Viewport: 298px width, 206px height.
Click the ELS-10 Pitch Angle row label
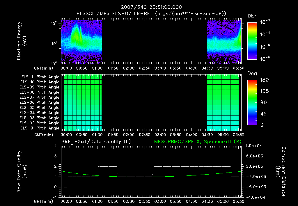40,82
